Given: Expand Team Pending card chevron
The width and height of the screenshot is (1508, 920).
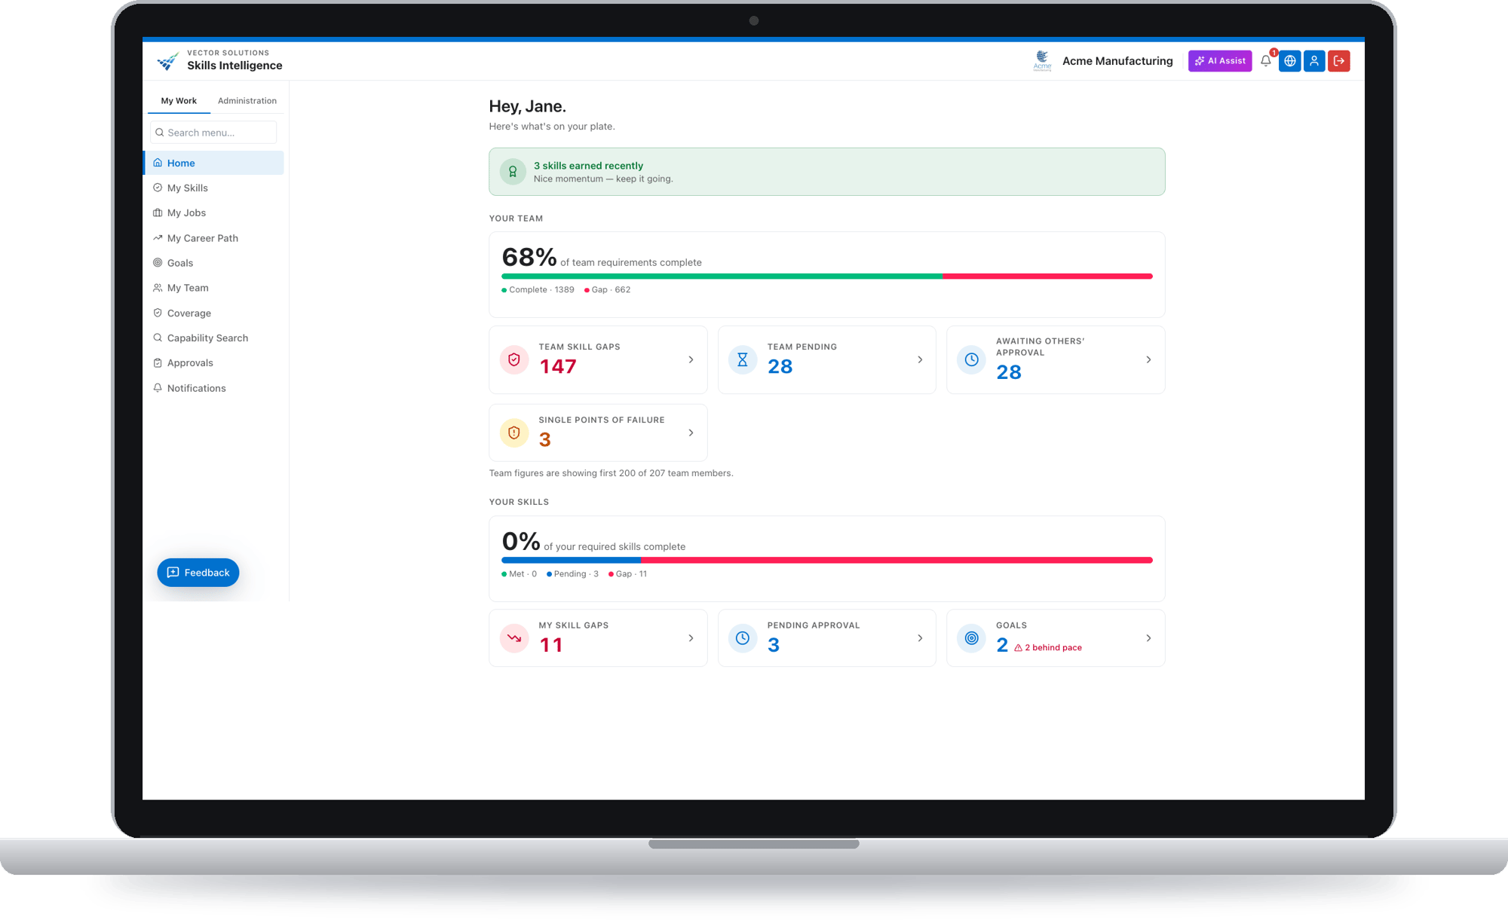Looking at the screenshot, I should click(x=920, y=359).
